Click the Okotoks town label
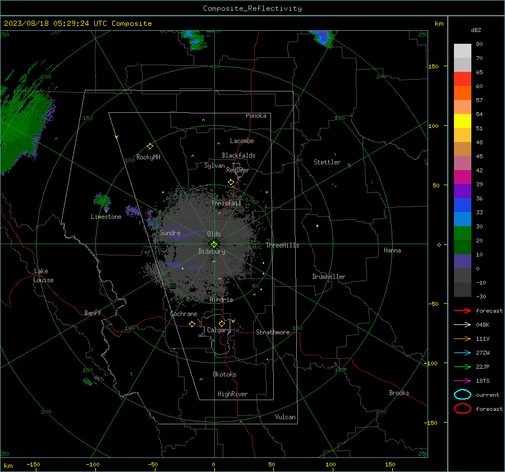The width and height of the screenshot is (505, 472). 224,374
